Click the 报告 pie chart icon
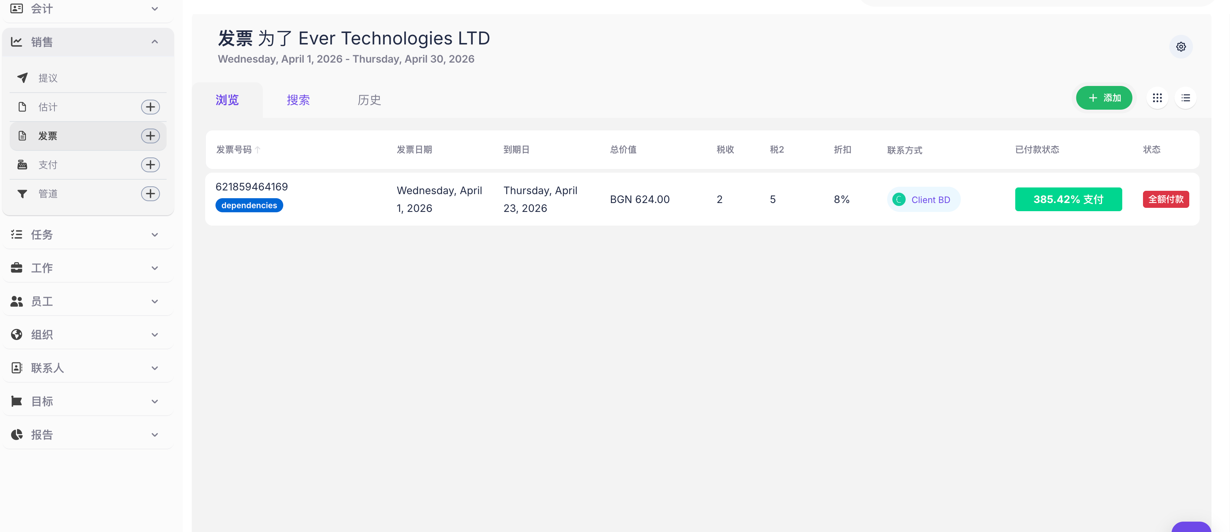The width and height of the screenshot is (1230, 532). click(17, 435)
